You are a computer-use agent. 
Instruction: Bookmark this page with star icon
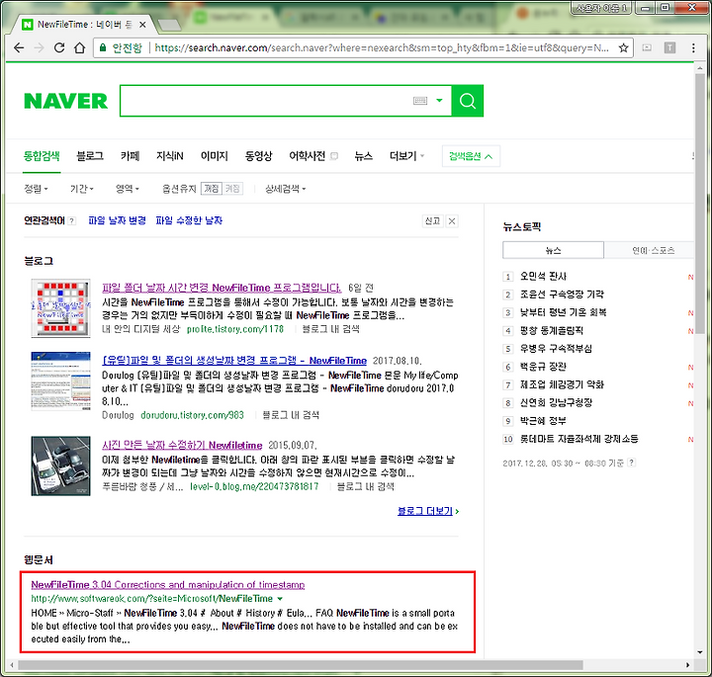click(x=623, y=47)
